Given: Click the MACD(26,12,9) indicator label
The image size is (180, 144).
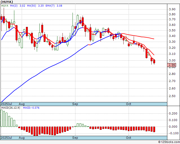Looking at the screenshot, I should tap(11, 108).
